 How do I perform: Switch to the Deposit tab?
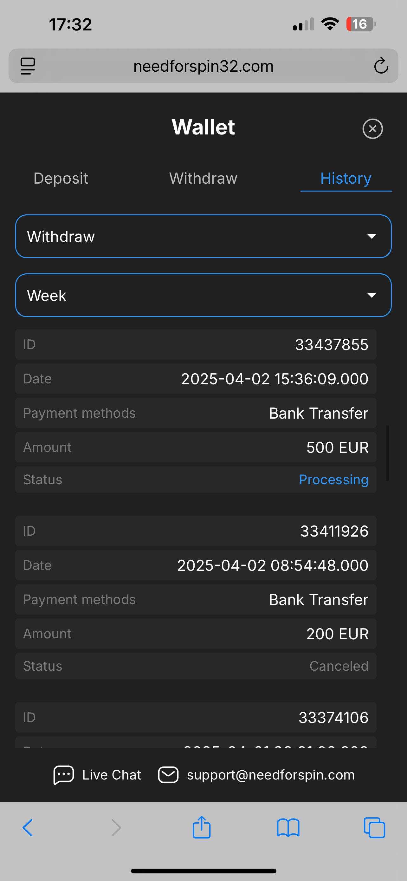(x=61, y=178)
